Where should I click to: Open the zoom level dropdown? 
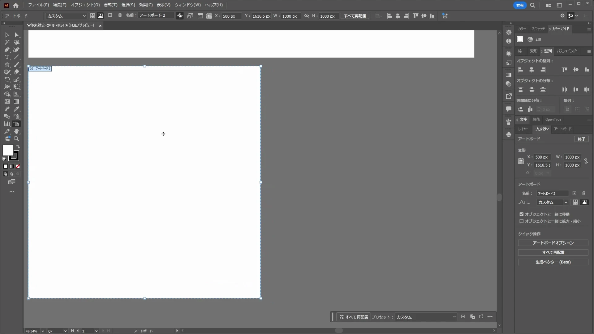tap(42, 331)
